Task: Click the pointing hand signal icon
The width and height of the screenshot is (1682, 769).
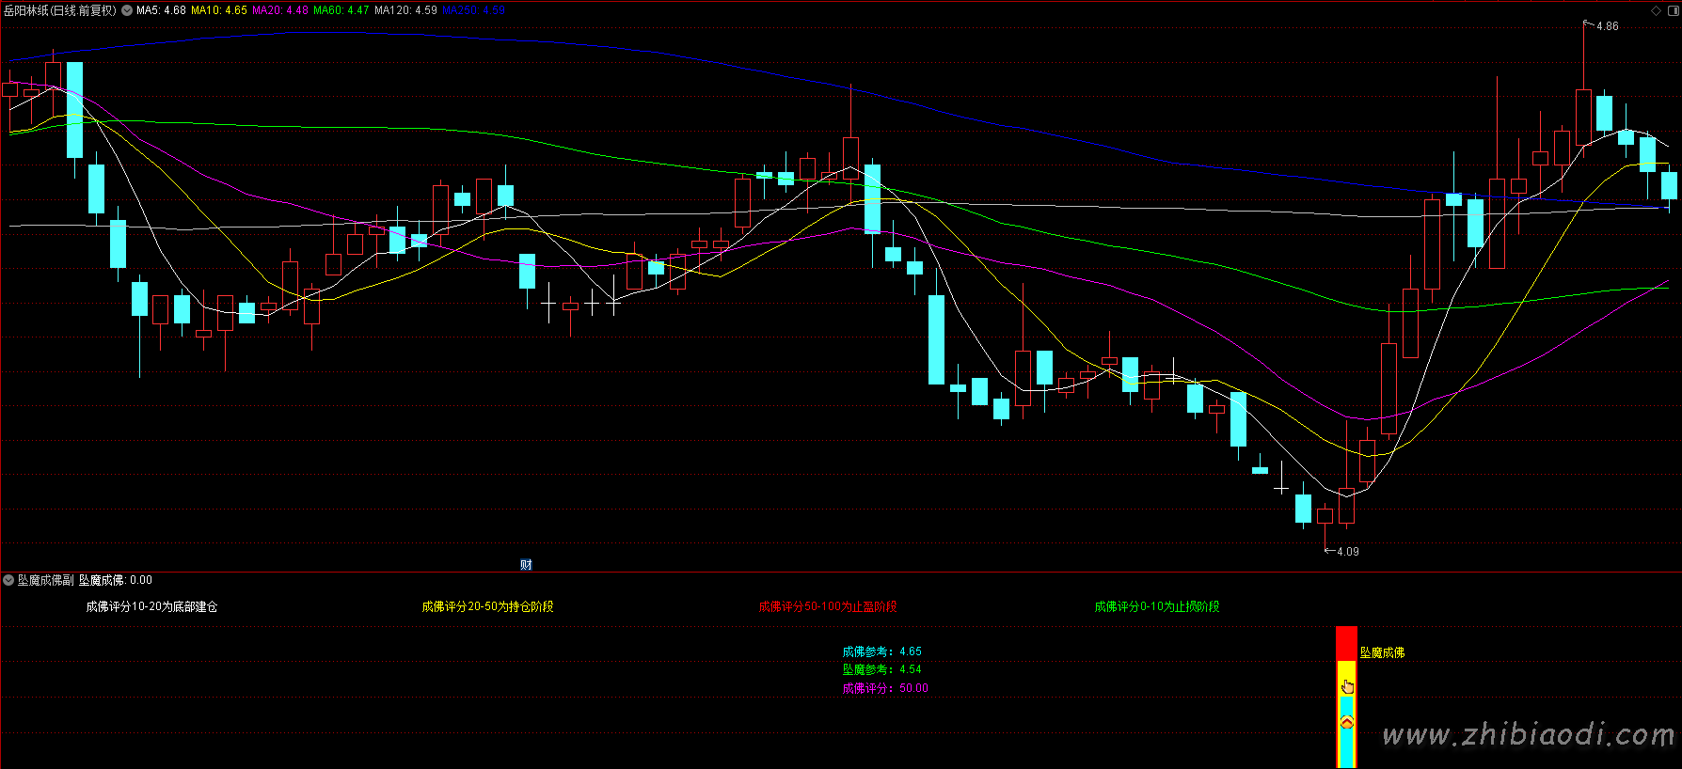Action: 1347,686
